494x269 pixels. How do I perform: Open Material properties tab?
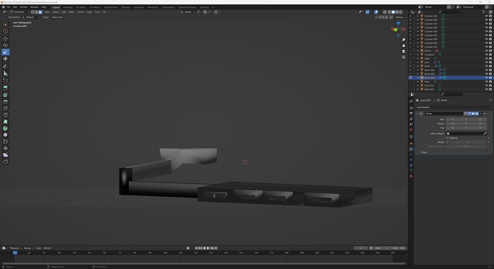(x=411, y=176)
